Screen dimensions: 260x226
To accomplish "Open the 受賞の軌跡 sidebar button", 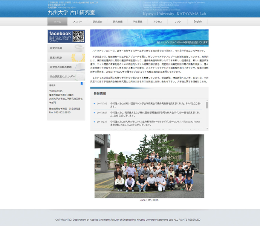I will [x=66, y=58].
